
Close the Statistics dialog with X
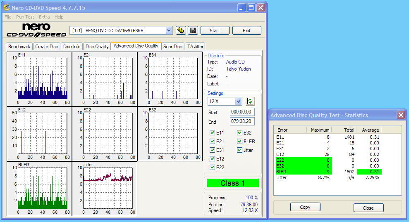click(x=400, y=115)
